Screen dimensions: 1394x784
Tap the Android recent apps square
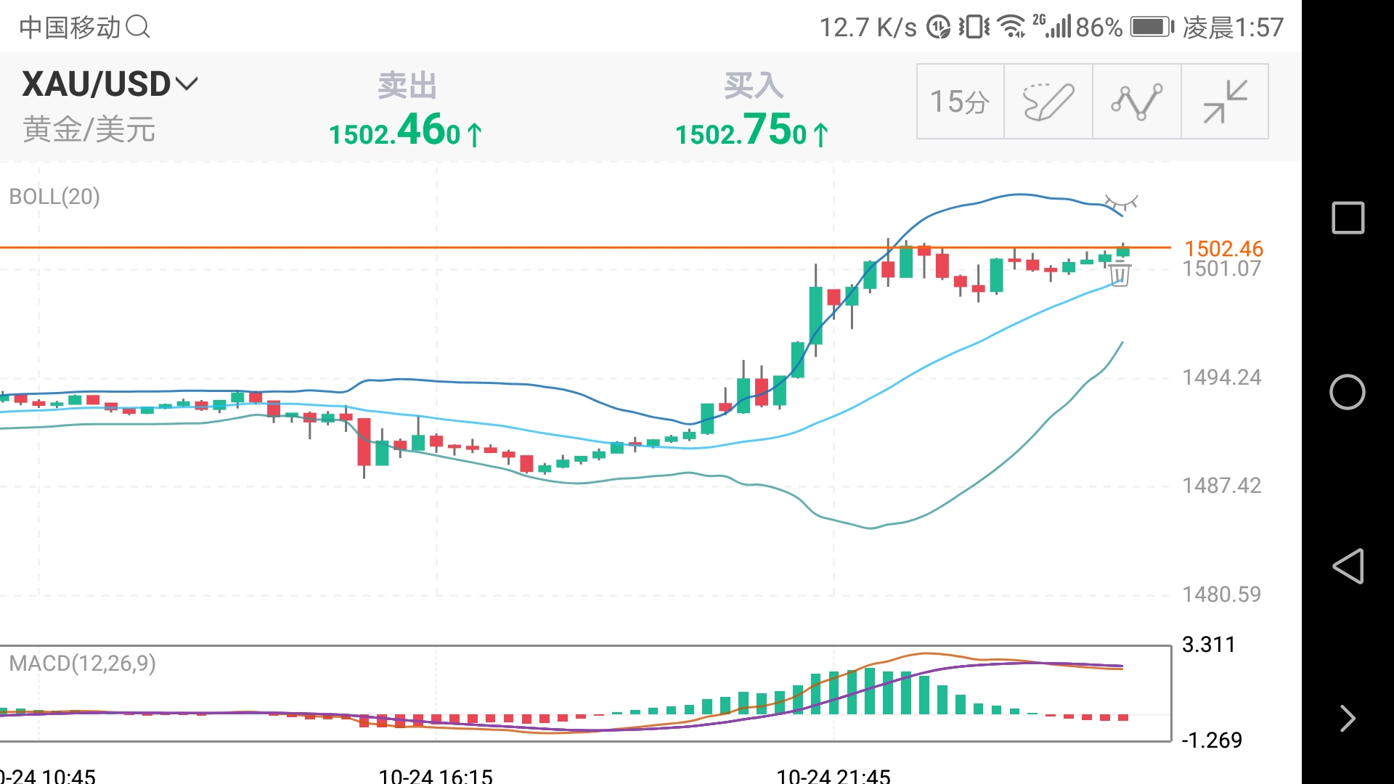pyautogui.click(x=1348, y=218)
